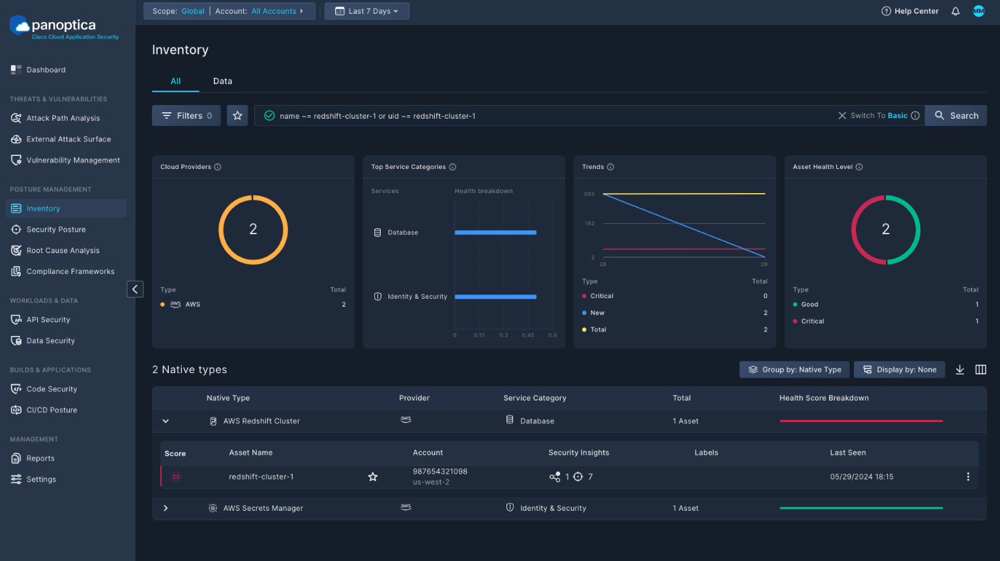This screenshot has height=561, width=1000.
Task: Click the red Redshift health score bar
Action: click(x=861, y=421)
